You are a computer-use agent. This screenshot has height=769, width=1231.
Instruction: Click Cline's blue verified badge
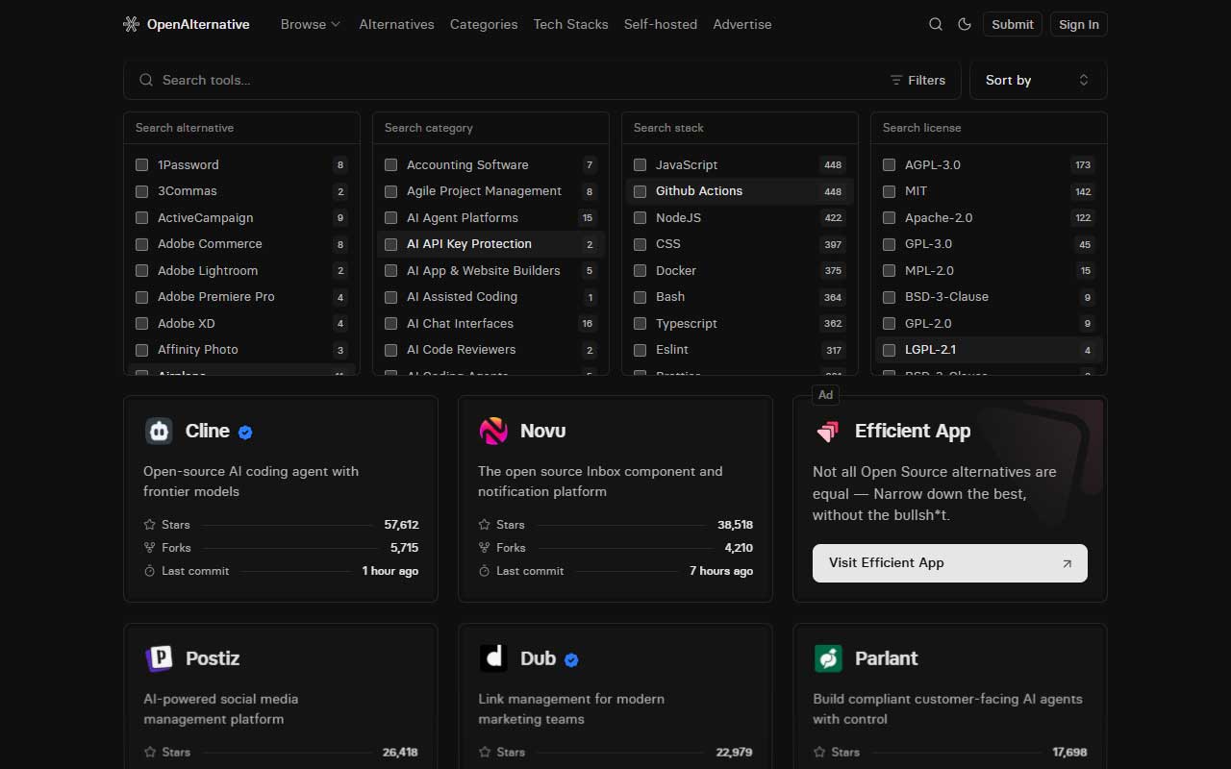[x=245, y=433]
